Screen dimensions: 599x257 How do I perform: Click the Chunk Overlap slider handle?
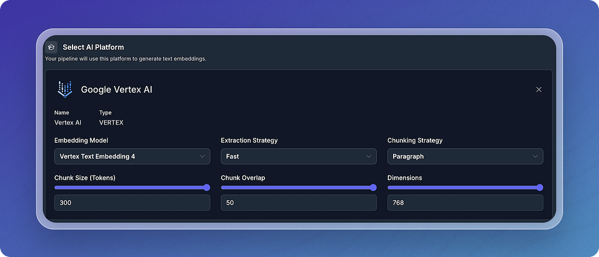(x=373, y=187)
